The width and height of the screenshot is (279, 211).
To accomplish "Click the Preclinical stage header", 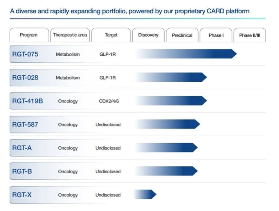I will pos(182,35).
